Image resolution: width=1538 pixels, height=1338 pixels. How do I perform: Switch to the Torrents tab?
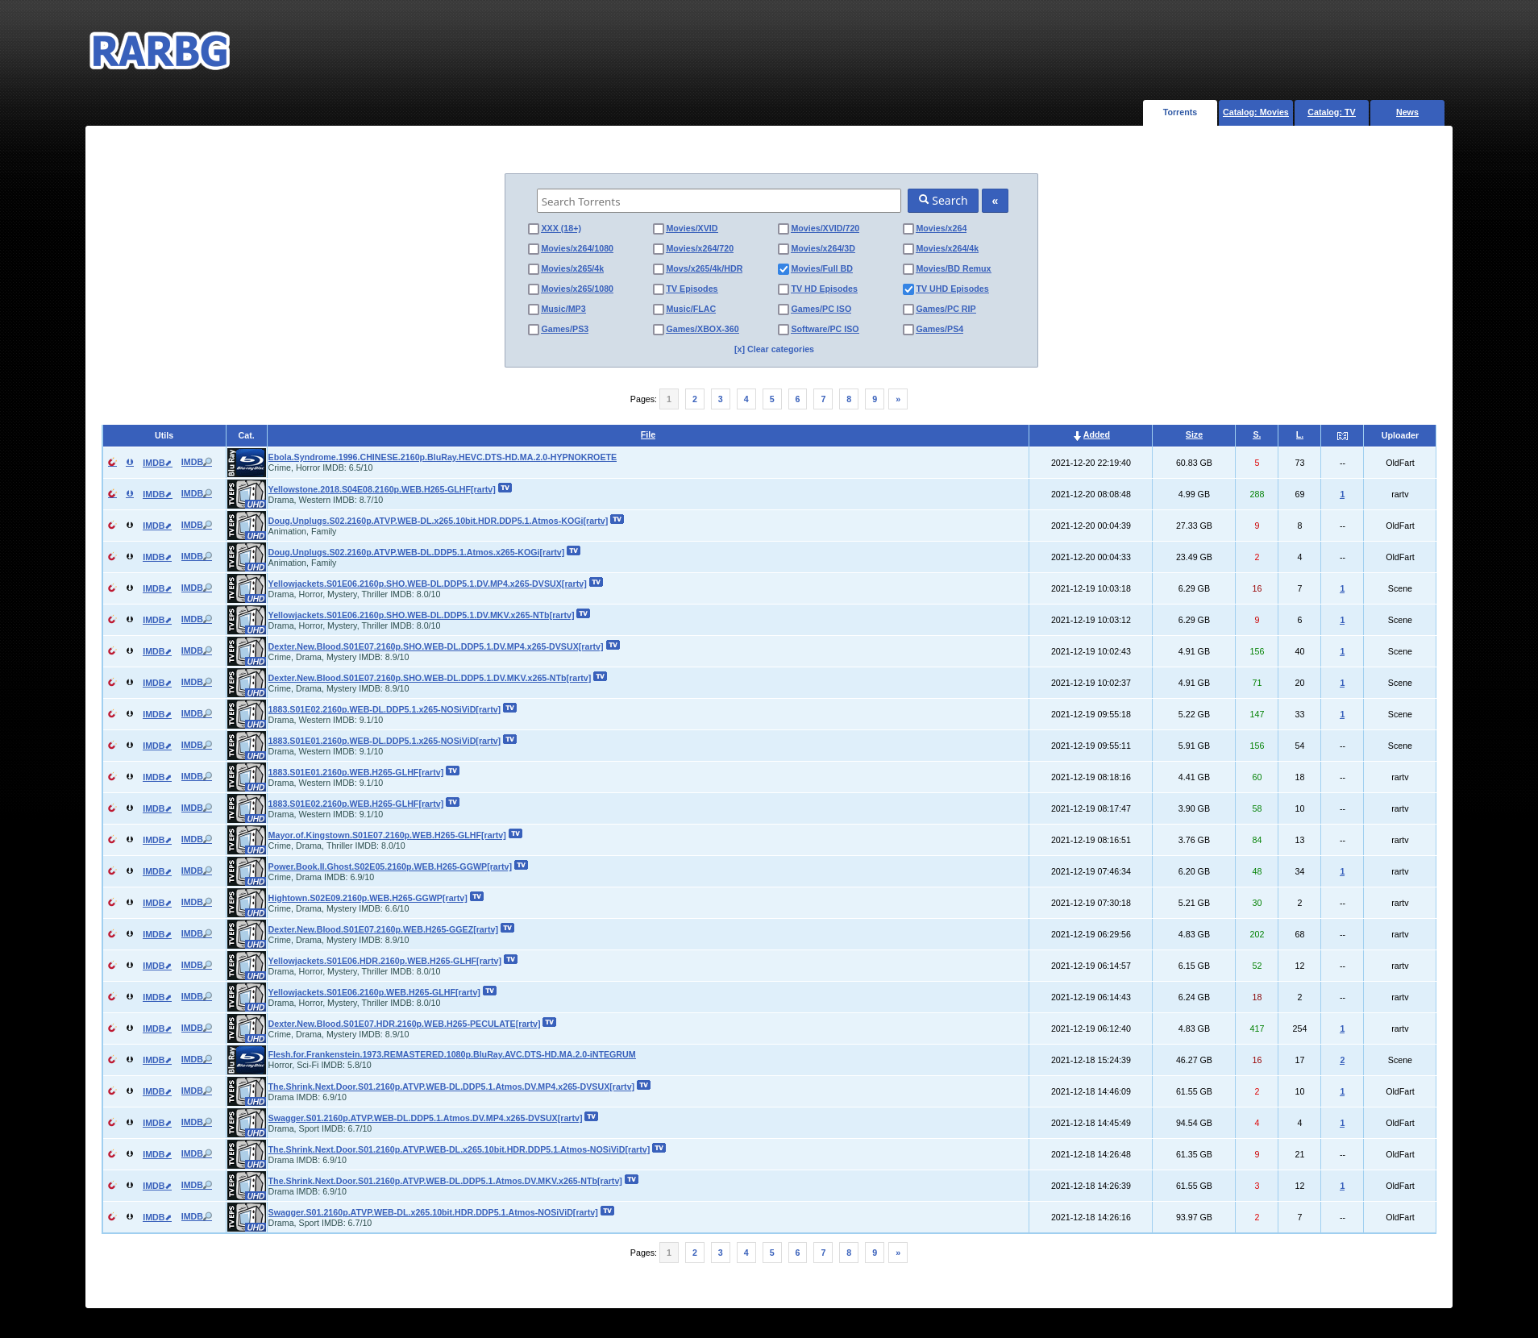tap(1180, 113)
